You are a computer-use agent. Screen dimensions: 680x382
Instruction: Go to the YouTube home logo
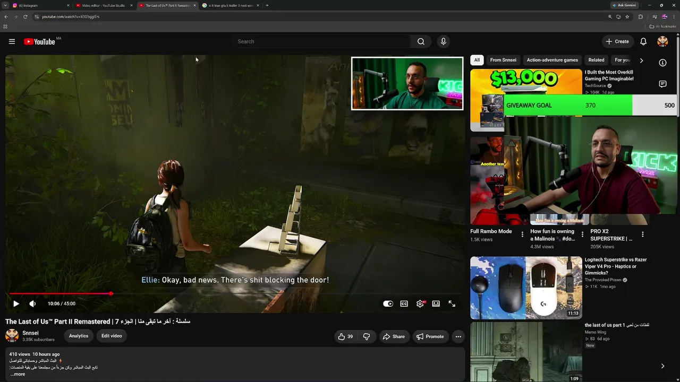(x=39, y=41)
